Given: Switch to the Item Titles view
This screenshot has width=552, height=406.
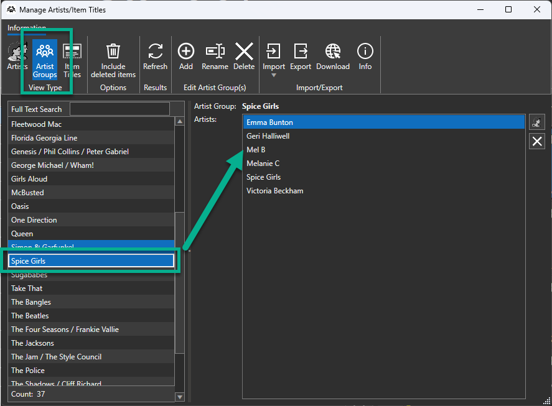Looking at the screenshot, I should tap(72, 60).
